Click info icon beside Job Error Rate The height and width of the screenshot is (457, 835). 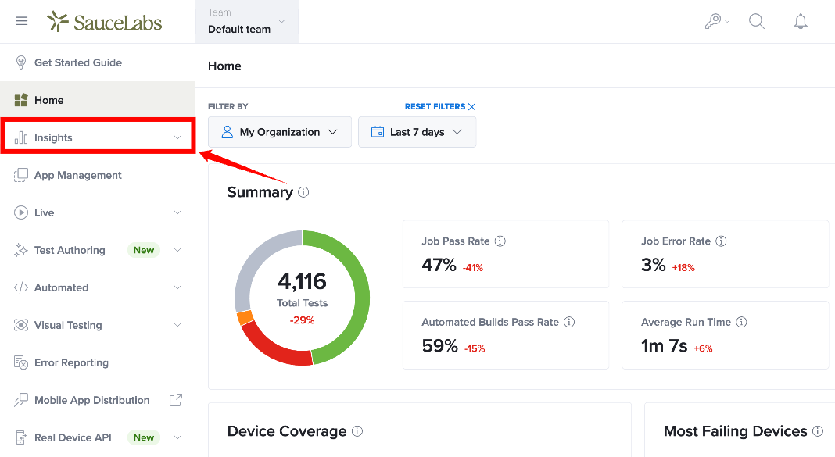click(x=721, y=241)
